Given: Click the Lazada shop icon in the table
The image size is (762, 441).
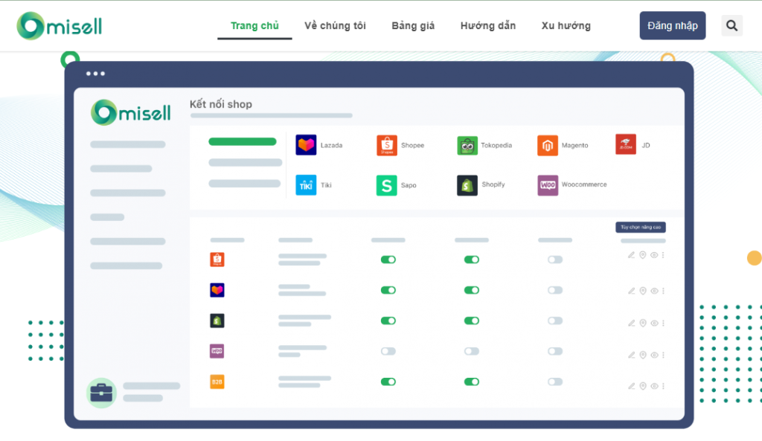Looking at the screenshot, I should [x=217, y=290].
